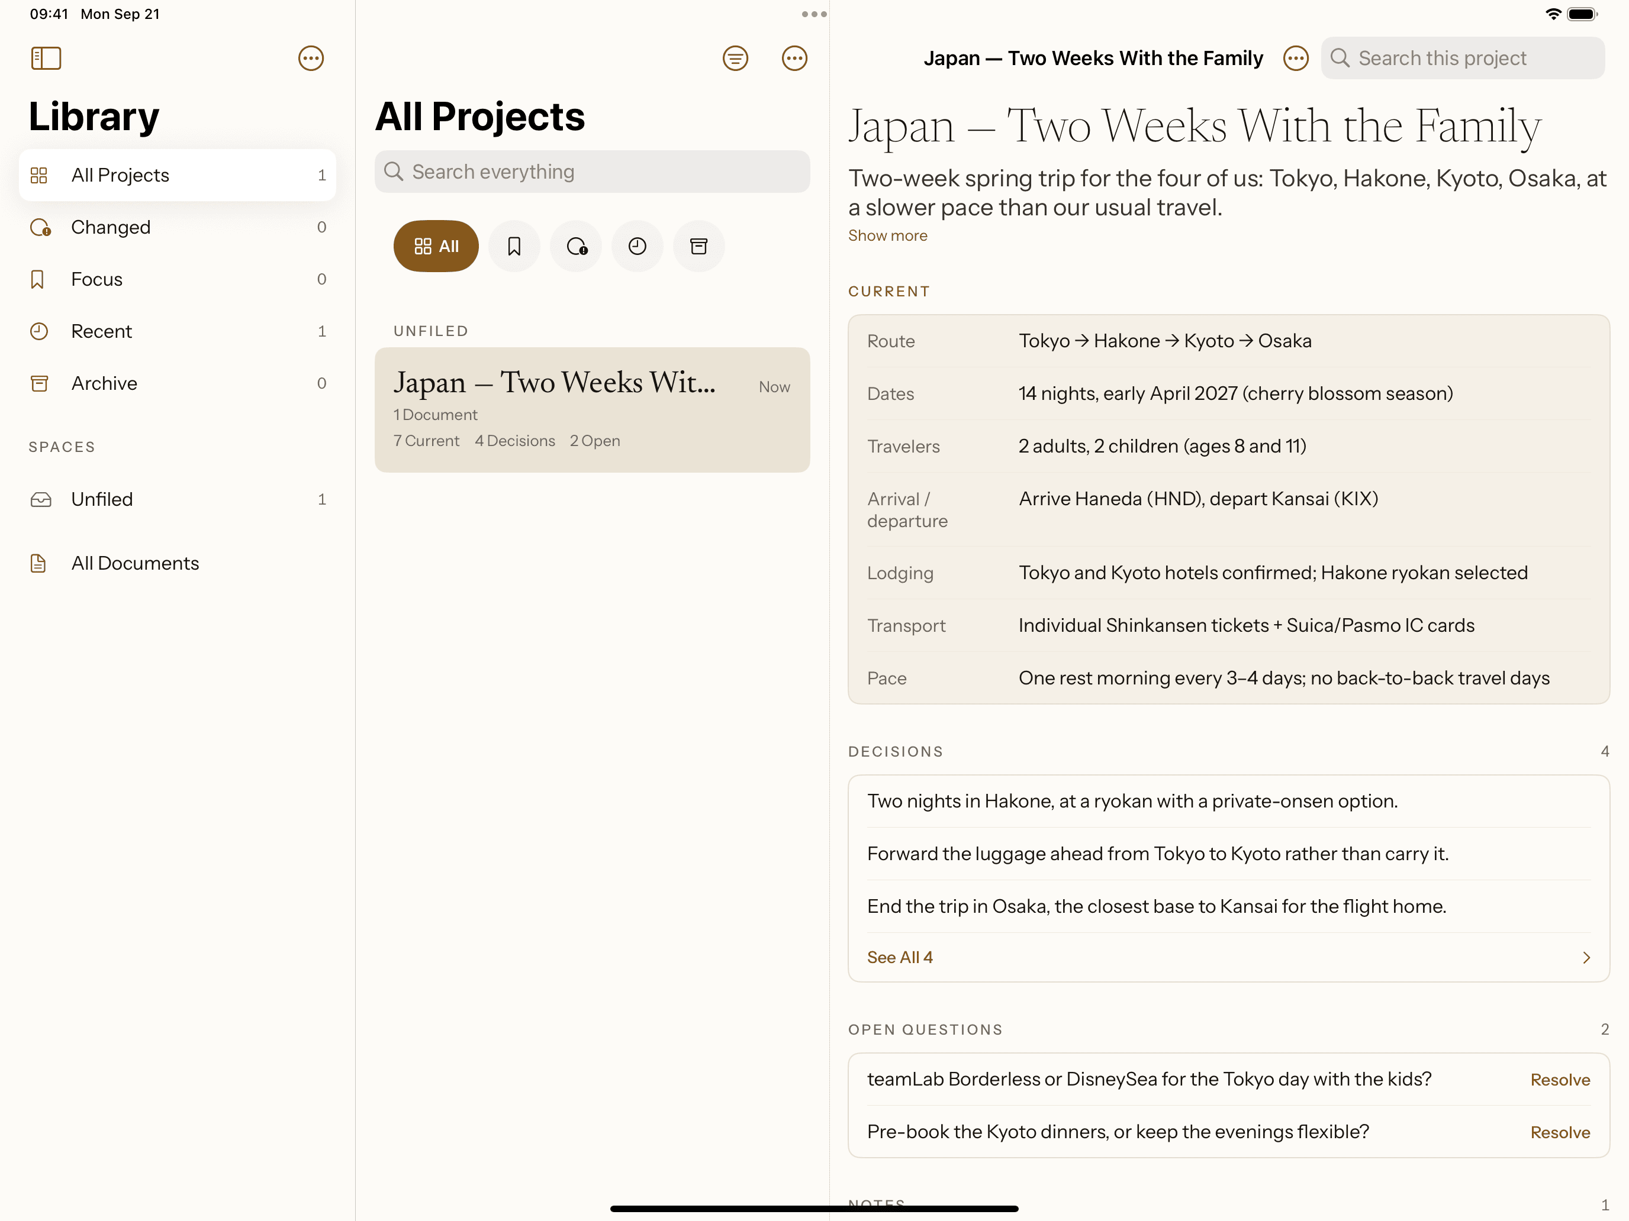Image resolution: width=1629 pixels, height=1221 pixels.
Task: Tap '2 Open' on project card
Action: (595, 441)
